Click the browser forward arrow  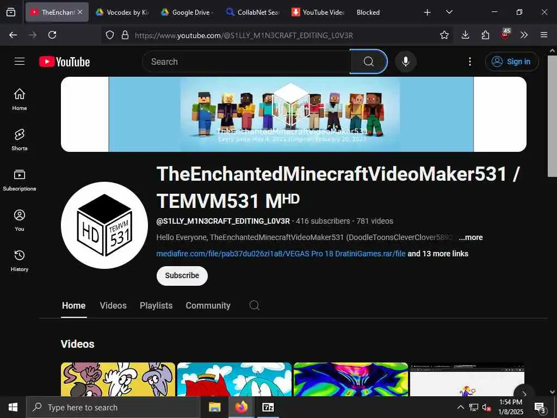[x=33, y=35]
